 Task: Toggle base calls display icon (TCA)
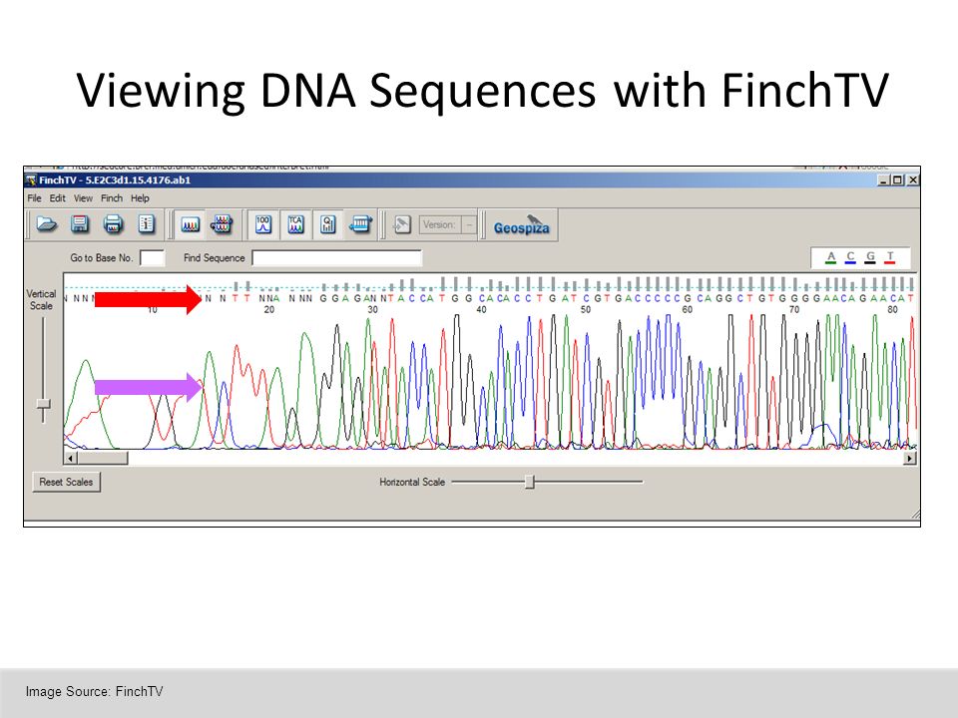295,224
